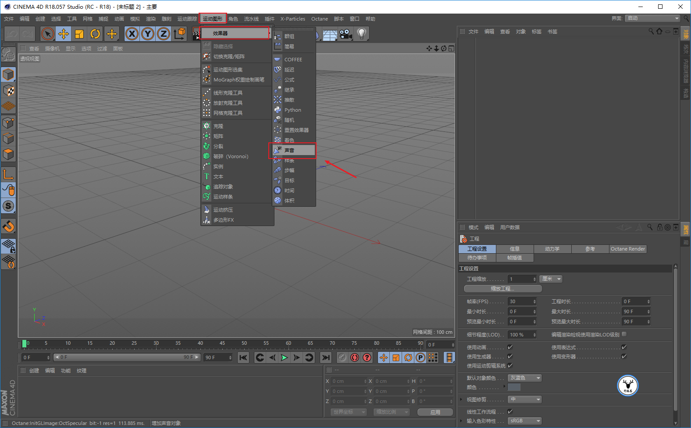Toggle the X axis lock
691x428 pixels.
[132, 34]
